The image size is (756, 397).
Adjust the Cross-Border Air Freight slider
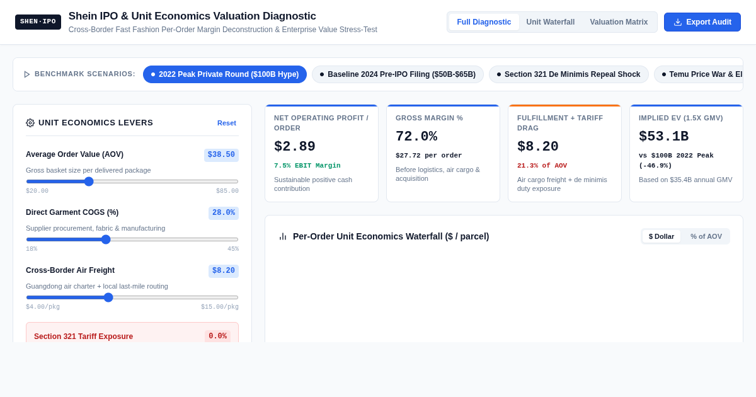tap(132, 297)
